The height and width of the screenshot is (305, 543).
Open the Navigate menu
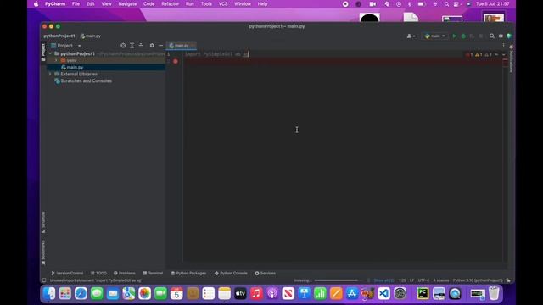[127, 4]
